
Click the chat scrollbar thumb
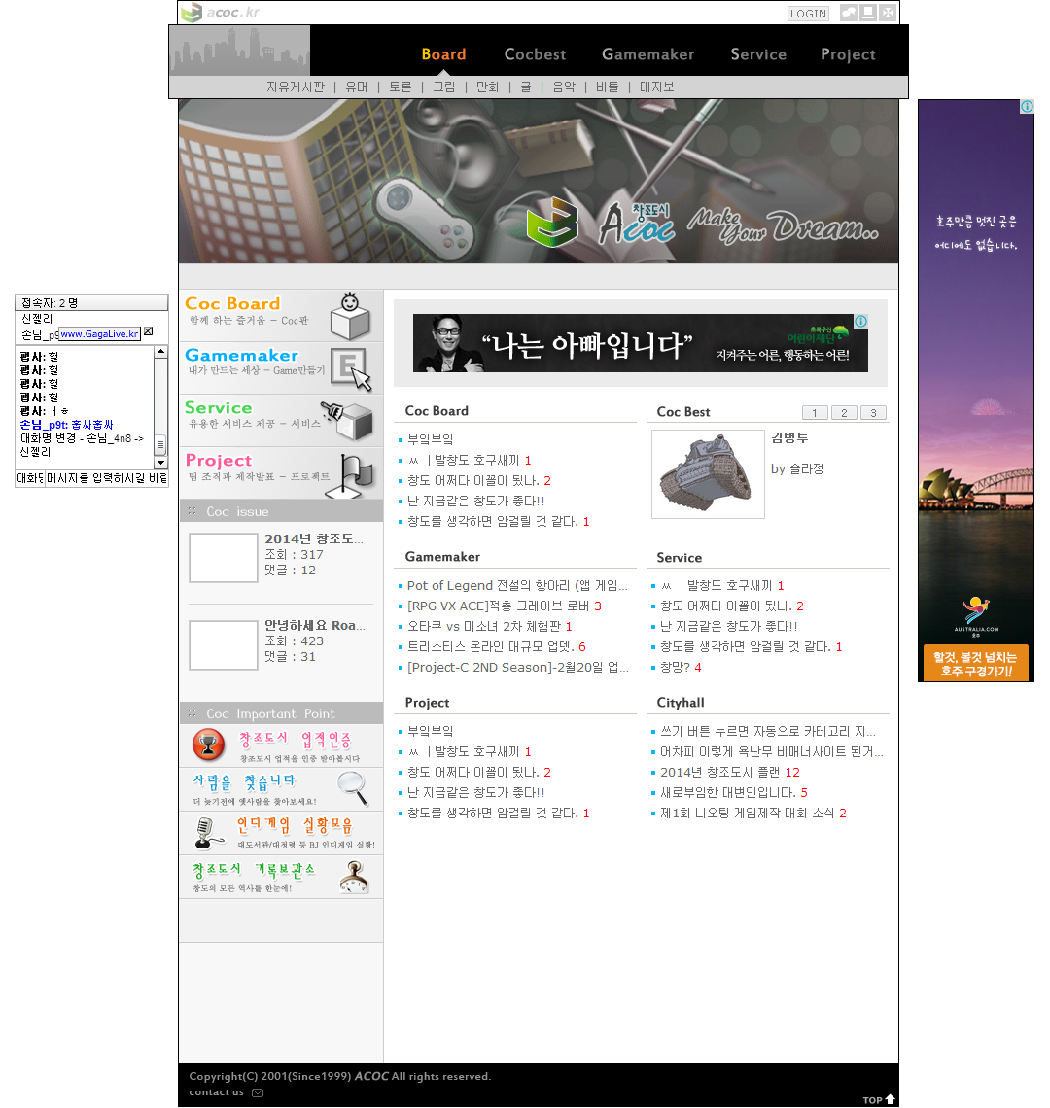click(x=160, y=444)
